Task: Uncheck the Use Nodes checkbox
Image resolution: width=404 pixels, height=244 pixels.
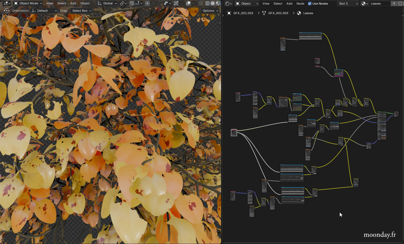Action: (310, 4)
